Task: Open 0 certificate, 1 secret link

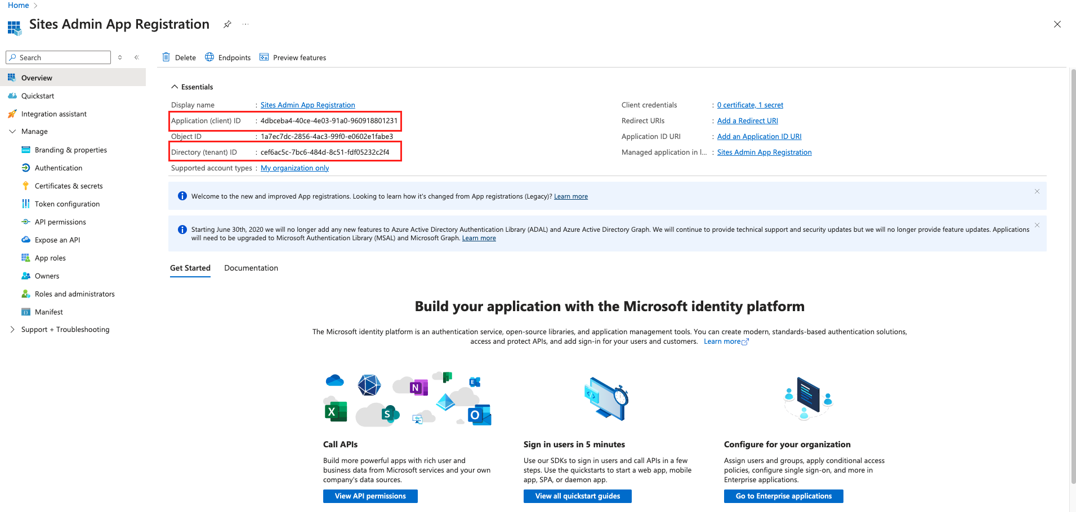Action: [x=750, y=105]
